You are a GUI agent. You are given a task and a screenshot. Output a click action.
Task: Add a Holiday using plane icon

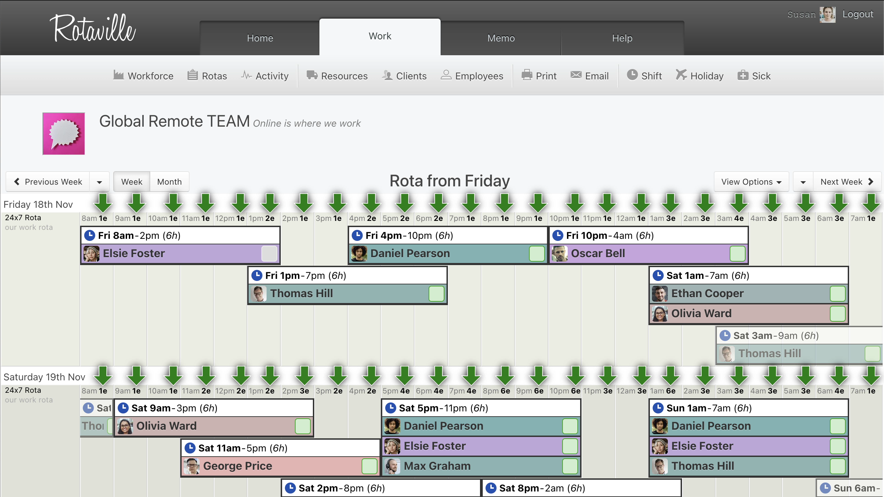(x=681, y=75)
